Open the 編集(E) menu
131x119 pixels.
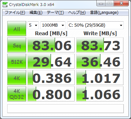point(36,13)
